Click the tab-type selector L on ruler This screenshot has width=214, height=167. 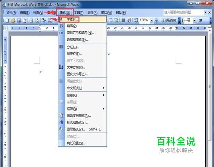(5, 28)
